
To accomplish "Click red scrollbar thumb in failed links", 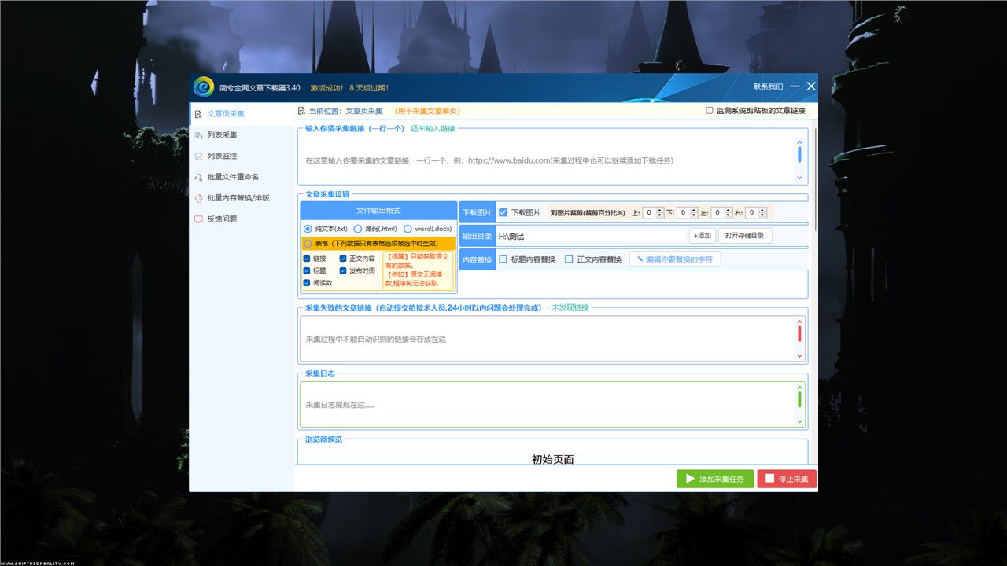I will click(x=800, y=333).
